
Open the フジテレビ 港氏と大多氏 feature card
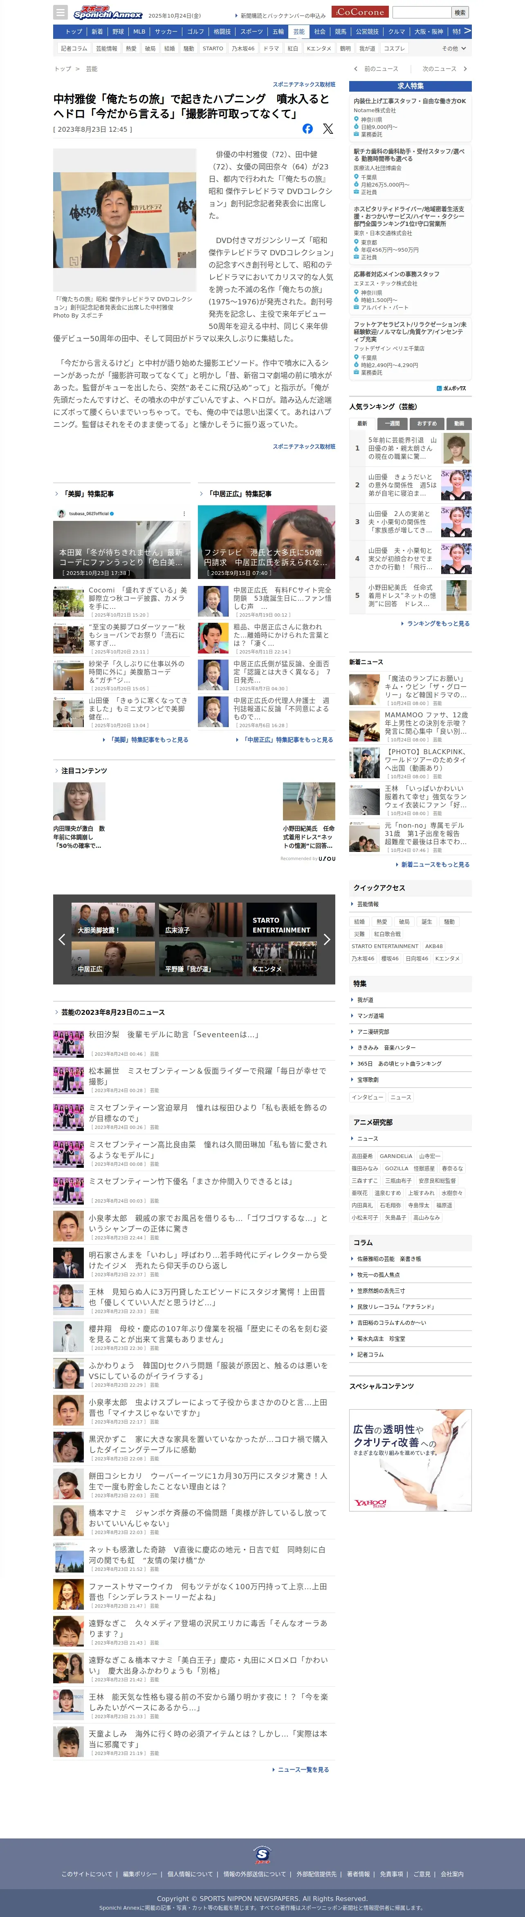[x=266, y=542]
